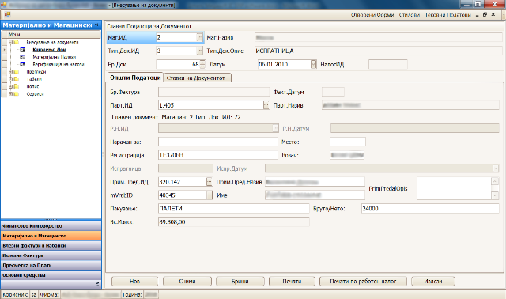Open the Датум date picker dropdown
This screenshot has width=506, height=299.
[313, 64]
